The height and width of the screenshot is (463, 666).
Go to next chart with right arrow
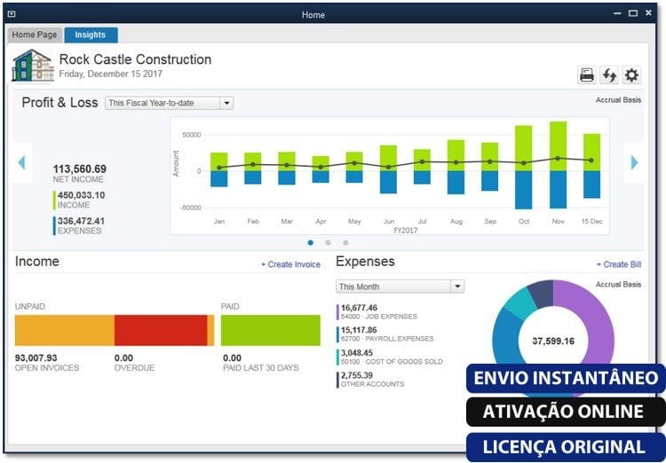tap(634, 162)
